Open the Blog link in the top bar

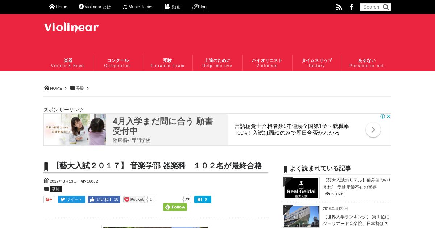pyautogui.click(x=199, y=7)
